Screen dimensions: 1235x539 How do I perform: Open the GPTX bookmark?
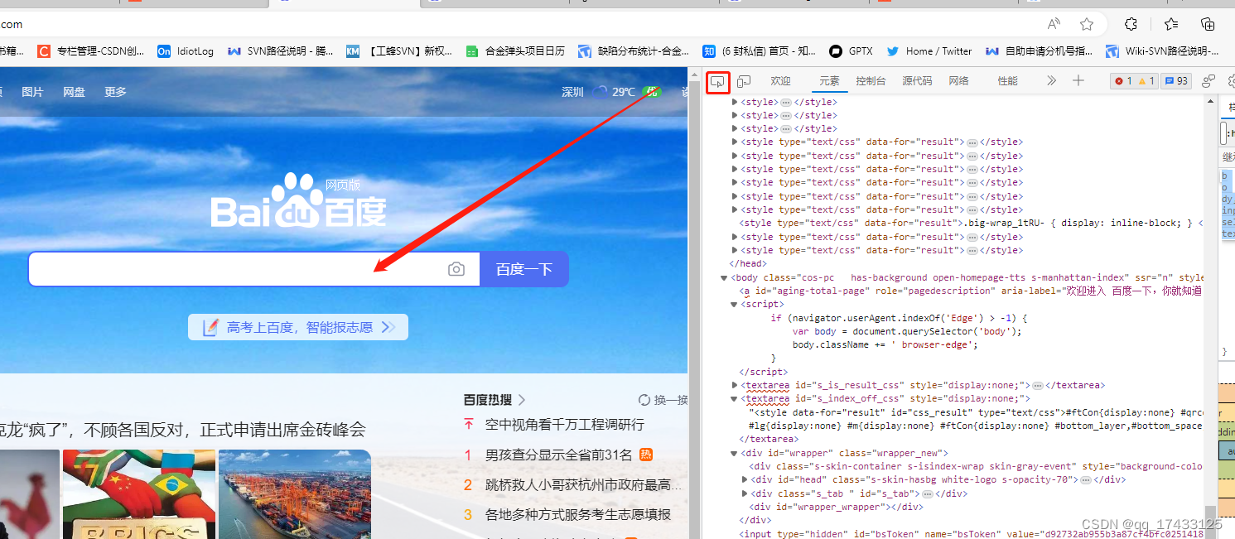point(851,51)
